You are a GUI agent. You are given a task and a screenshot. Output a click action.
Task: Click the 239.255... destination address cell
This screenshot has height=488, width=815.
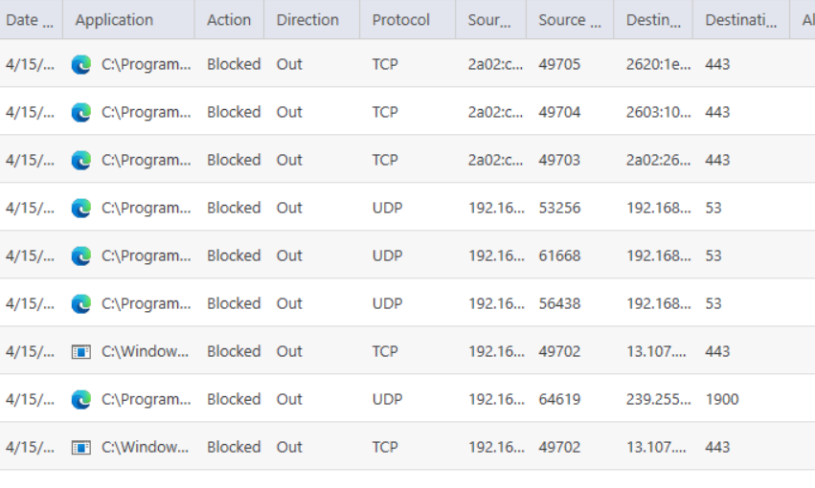(x=658, y=399)
